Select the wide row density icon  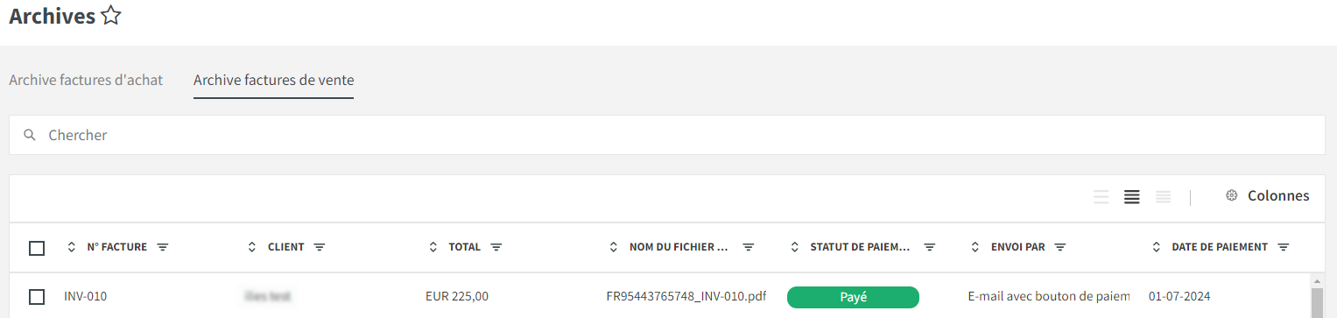coord(1101,197)
